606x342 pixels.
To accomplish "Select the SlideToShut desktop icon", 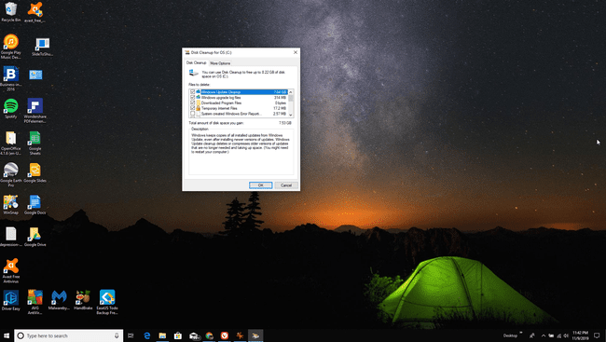I will [x=42, y=47].
